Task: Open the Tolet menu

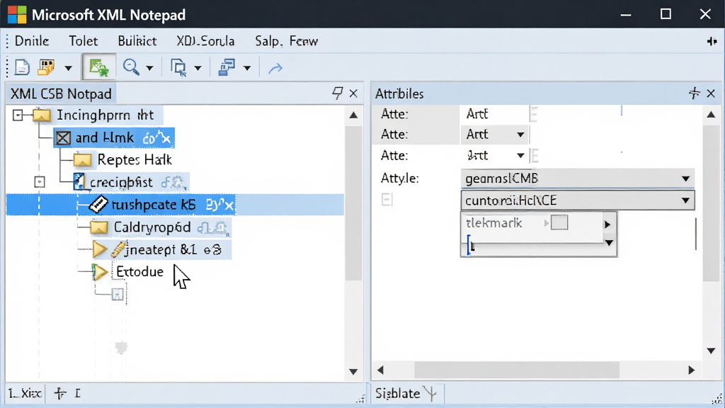Action: coord(84,41)
